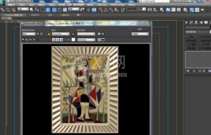Viewport: 211px width, 135px height.
Task: Open the Area to Render dropdown
Action: tap(29, 34)
